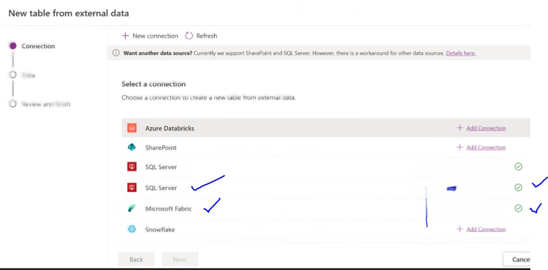Click the Azure Databricks icon
This screenshot has width=548, height=270.
[x=132, y=128]
